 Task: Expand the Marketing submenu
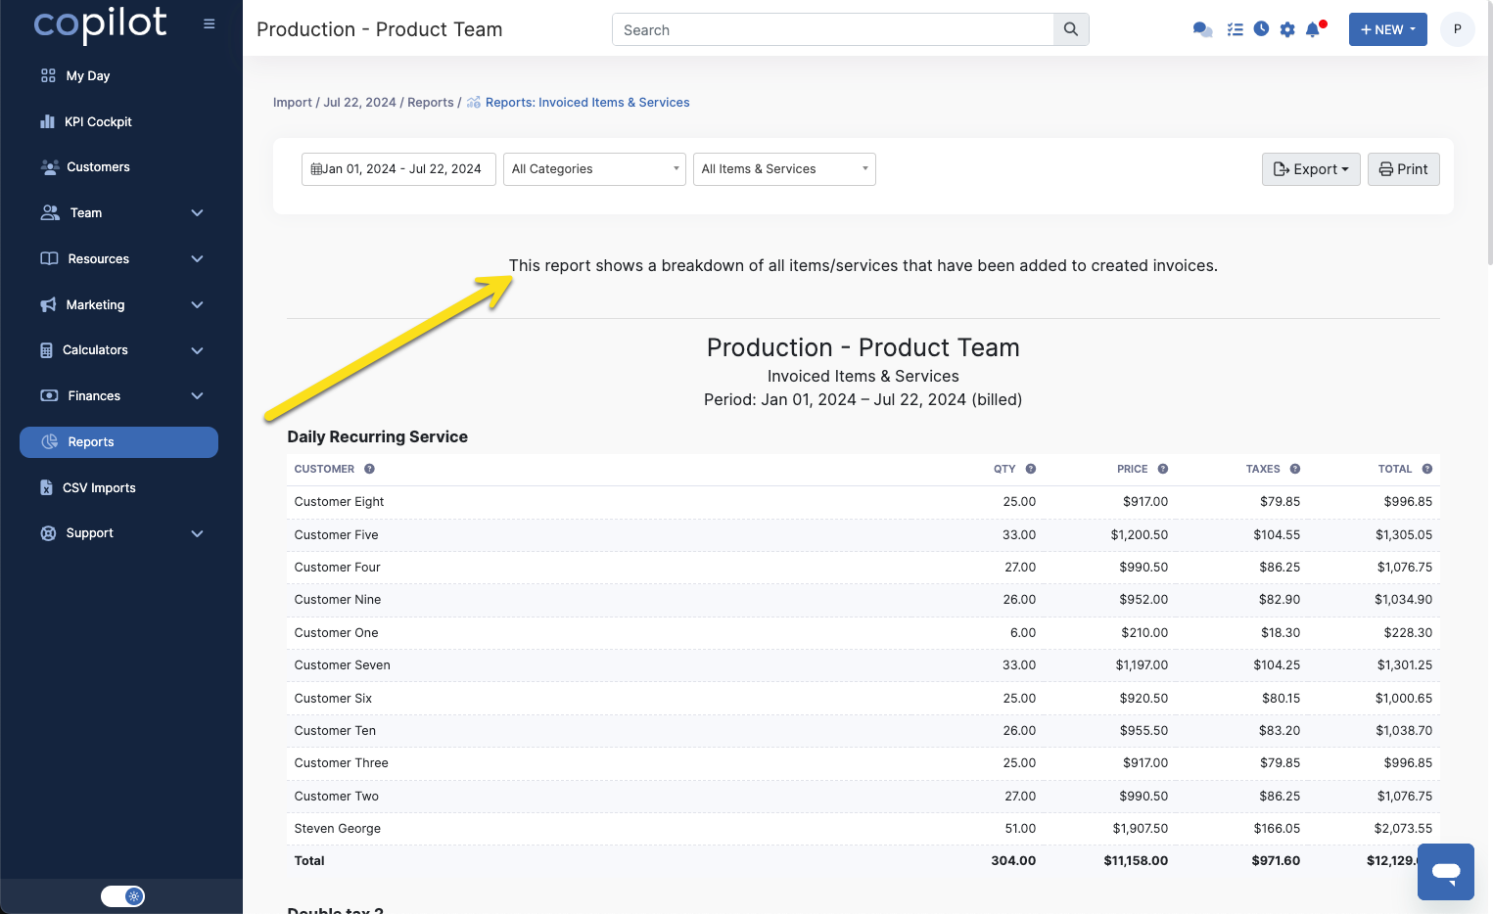[x=197, y=305]
